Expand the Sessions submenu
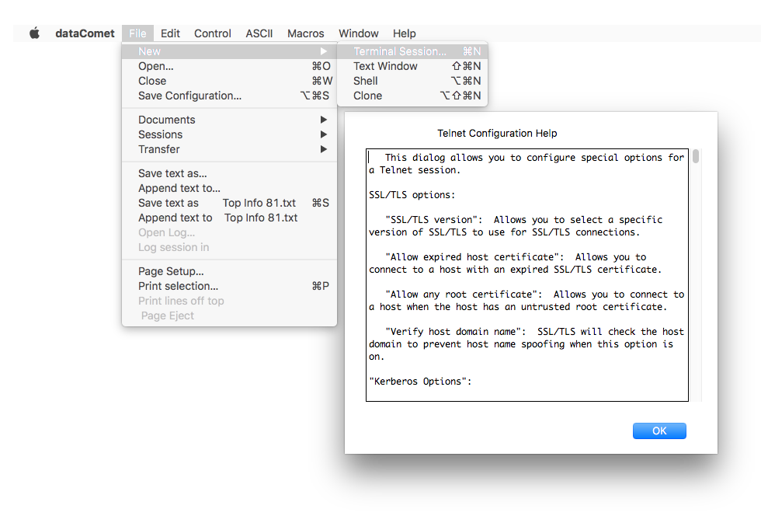This screenshot has width=761, height=516. pos(230,134)
